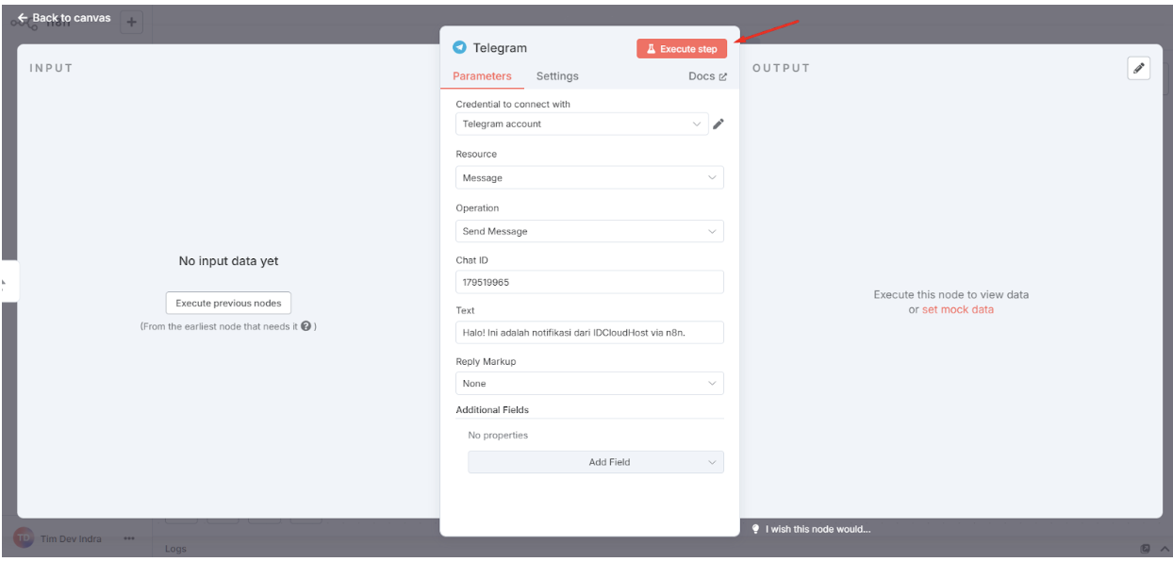
Task: Click the plus button near the top-left
Action: pyautogui.click(x=131, y=22)
